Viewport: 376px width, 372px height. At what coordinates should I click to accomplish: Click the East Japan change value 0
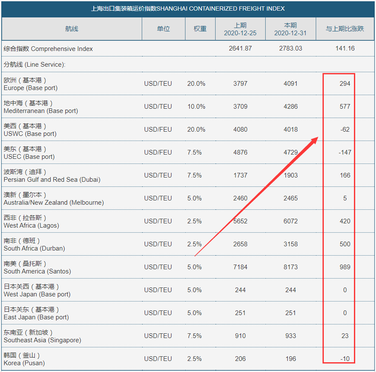(x=345, y=313)
